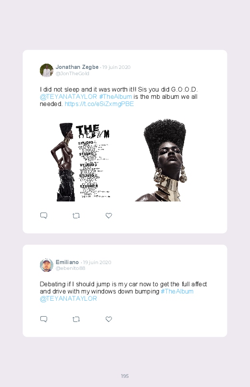Click the page number 195

click(x=125, y=376)
